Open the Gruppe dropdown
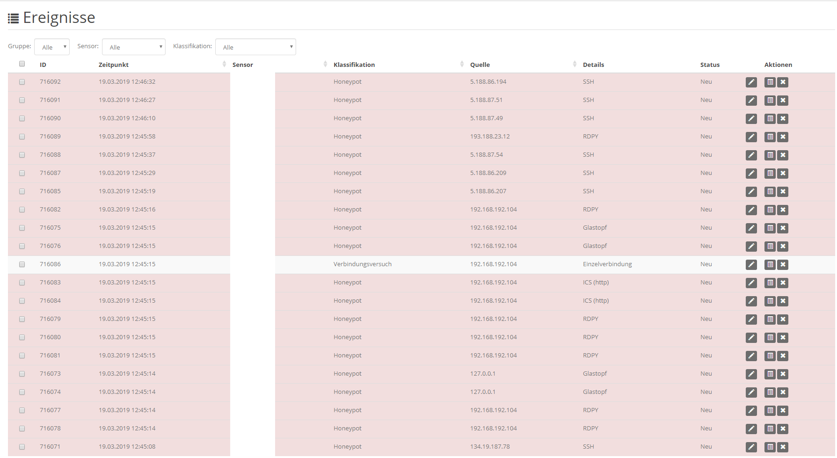 point(52,47)
